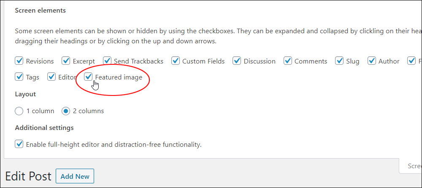Uncheck the Tags checkbox
The image size is (422, 188).
point(19,77)
